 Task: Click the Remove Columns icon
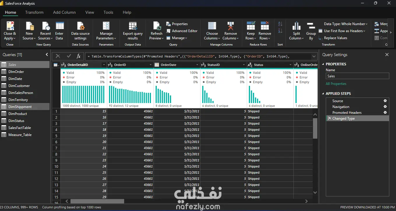(x=231, y=26)
